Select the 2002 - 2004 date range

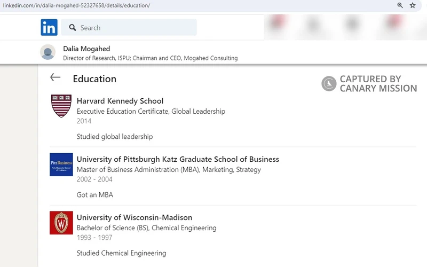click(x=94, y=179)
